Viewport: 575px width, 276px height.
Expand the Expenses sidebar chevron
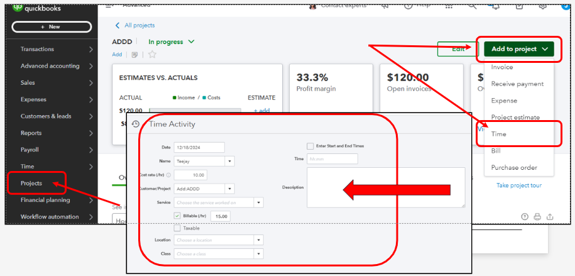[x=91, y=100]
